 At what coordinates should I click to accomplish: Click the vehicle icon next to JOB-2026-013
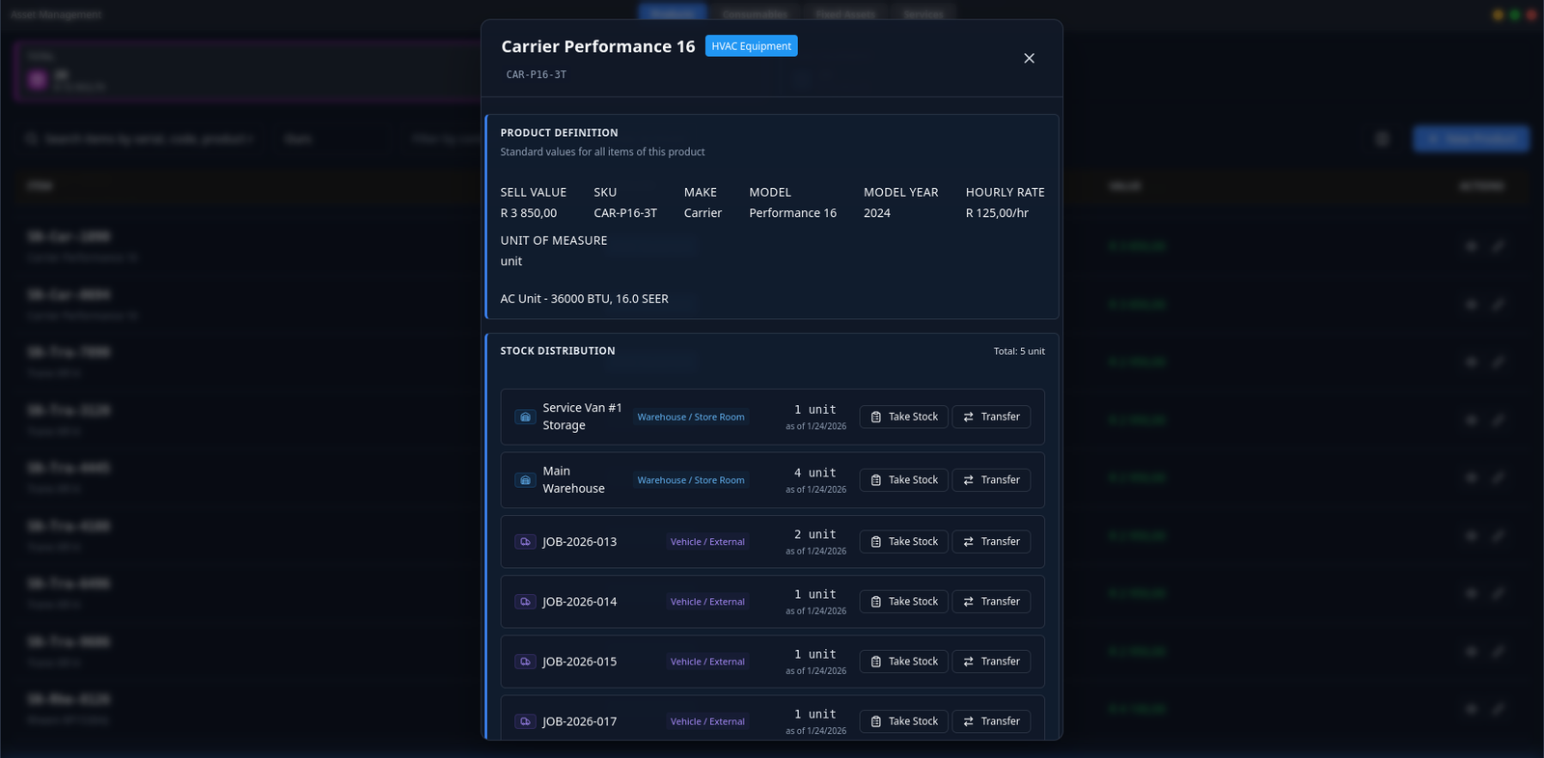525,542
